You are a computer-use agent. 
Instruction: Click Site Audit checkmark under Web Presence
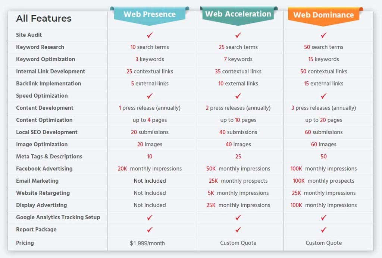tap(150, 35)
